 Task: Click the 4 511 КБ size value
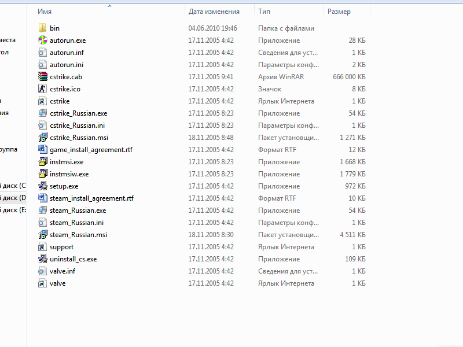(352, 235)
